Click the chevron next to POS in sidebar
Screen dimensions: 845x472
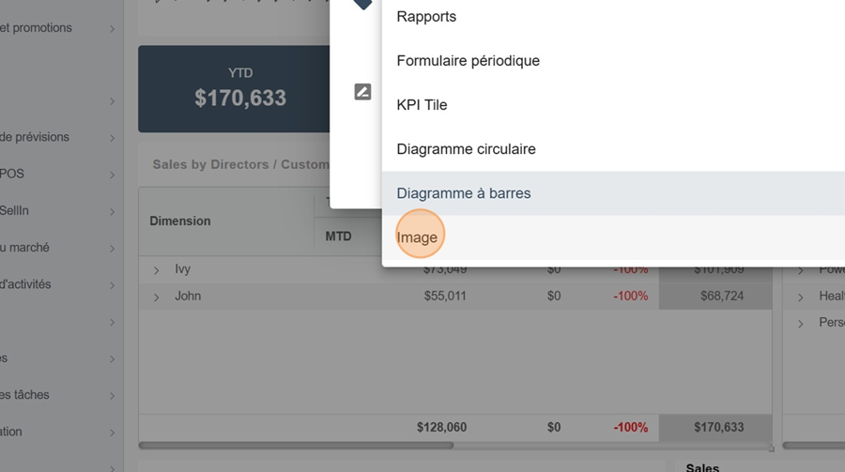112,175
